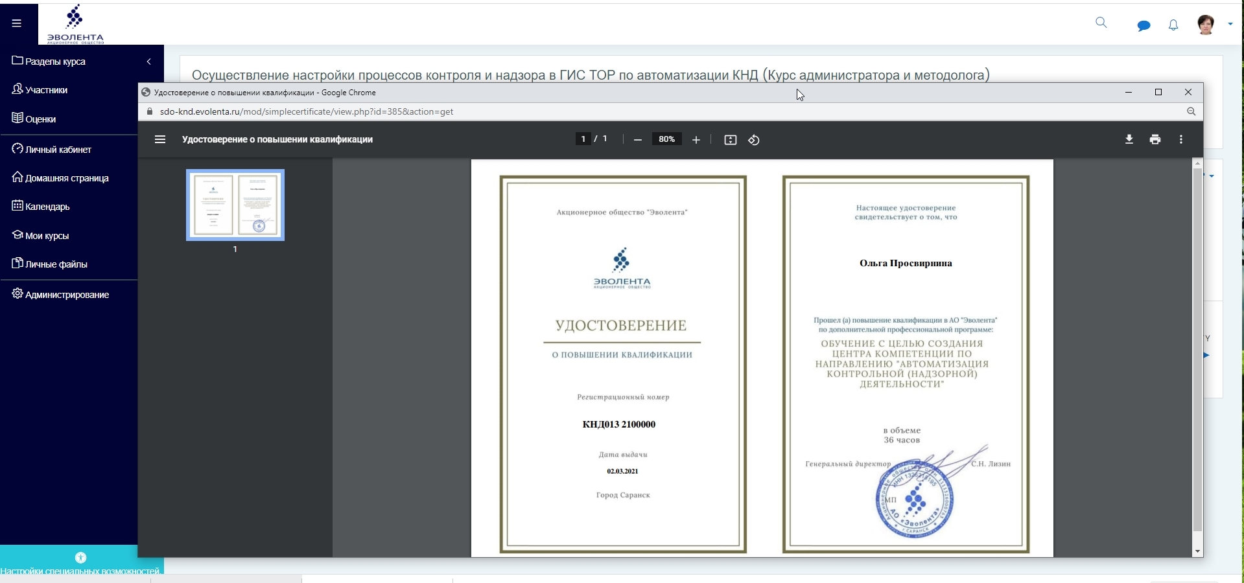Open the PDF viewer more actions menu

(1181, 139)
